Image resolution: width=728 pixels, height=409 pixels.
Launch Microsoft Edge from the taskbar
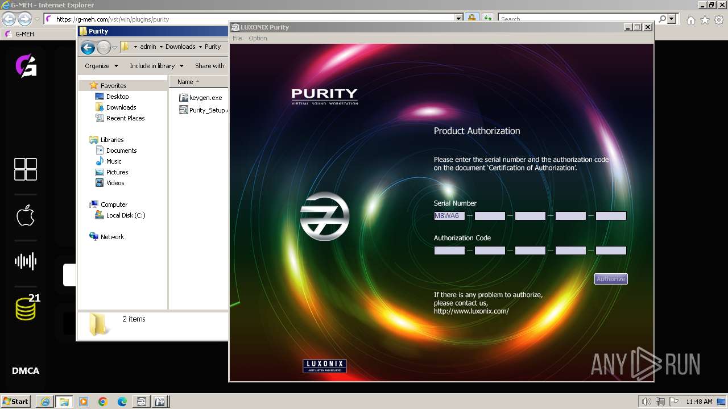pyautogui.click(x=122, y=402)
